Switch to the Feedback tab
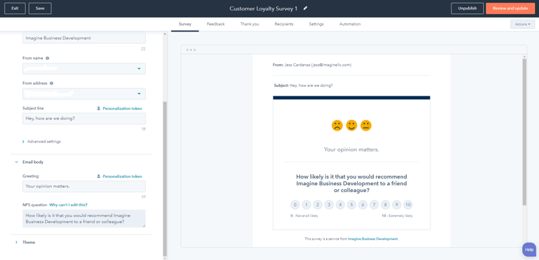 pyautogui.click(x=216, y=24)
